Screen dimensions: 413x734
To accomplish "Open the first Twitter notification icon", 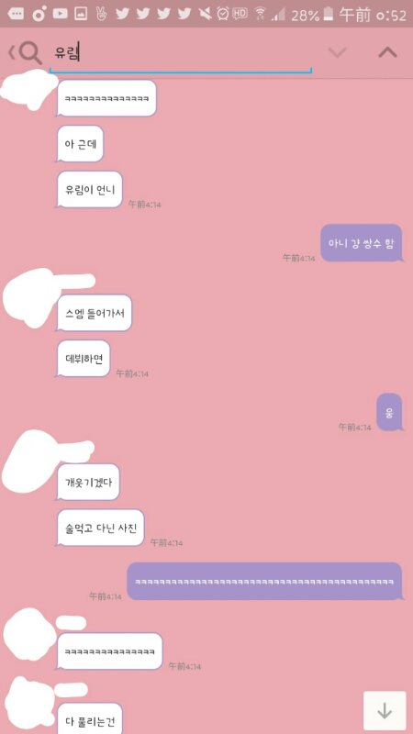I will (122, 14).
